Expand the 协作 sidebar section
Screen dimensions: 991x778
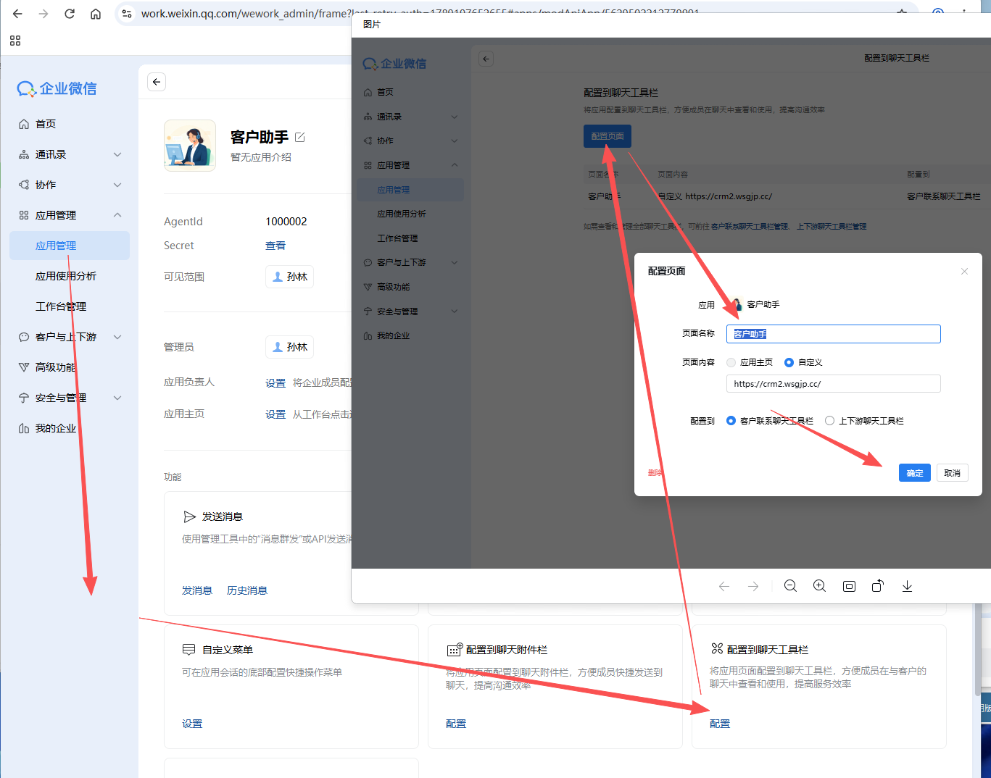(117, 185)
